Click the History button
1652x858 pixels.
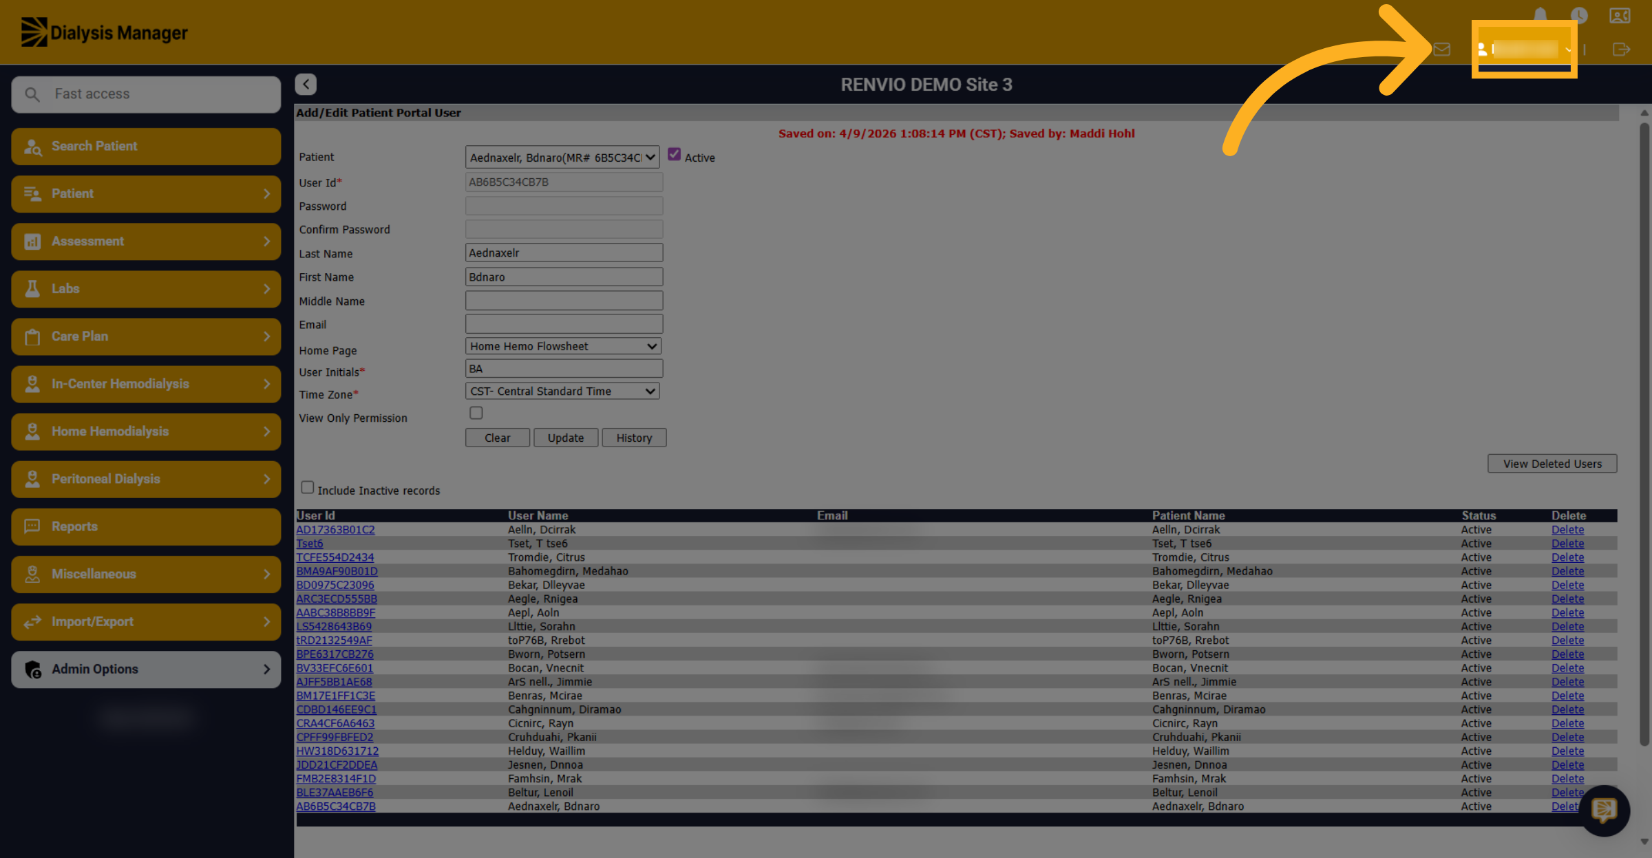pos(634,438)
